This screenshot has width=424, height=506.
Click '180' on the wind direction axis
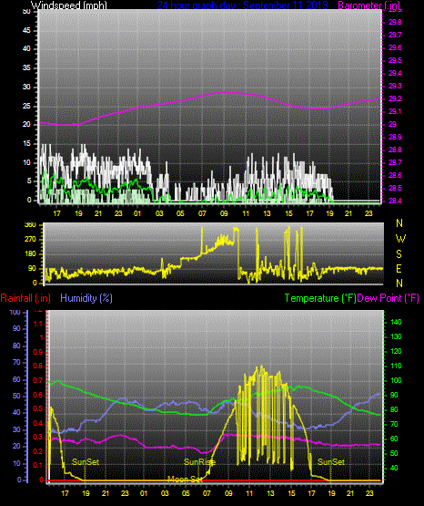pos(30,254)
